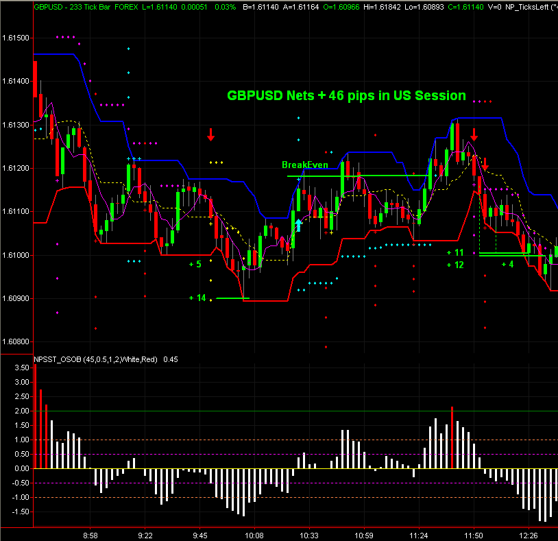This screenshot has height=541, width=558.
Task: Click the NPSST_OSOB indicator title
Action: 95,359
